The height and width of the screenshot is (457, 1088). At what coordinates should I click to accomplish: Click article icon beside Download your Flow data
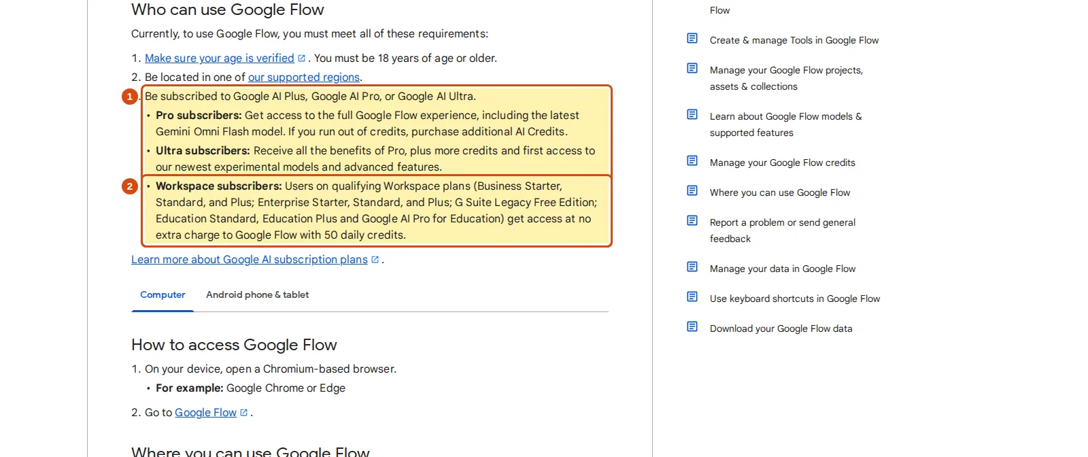(x=692, y=326)
